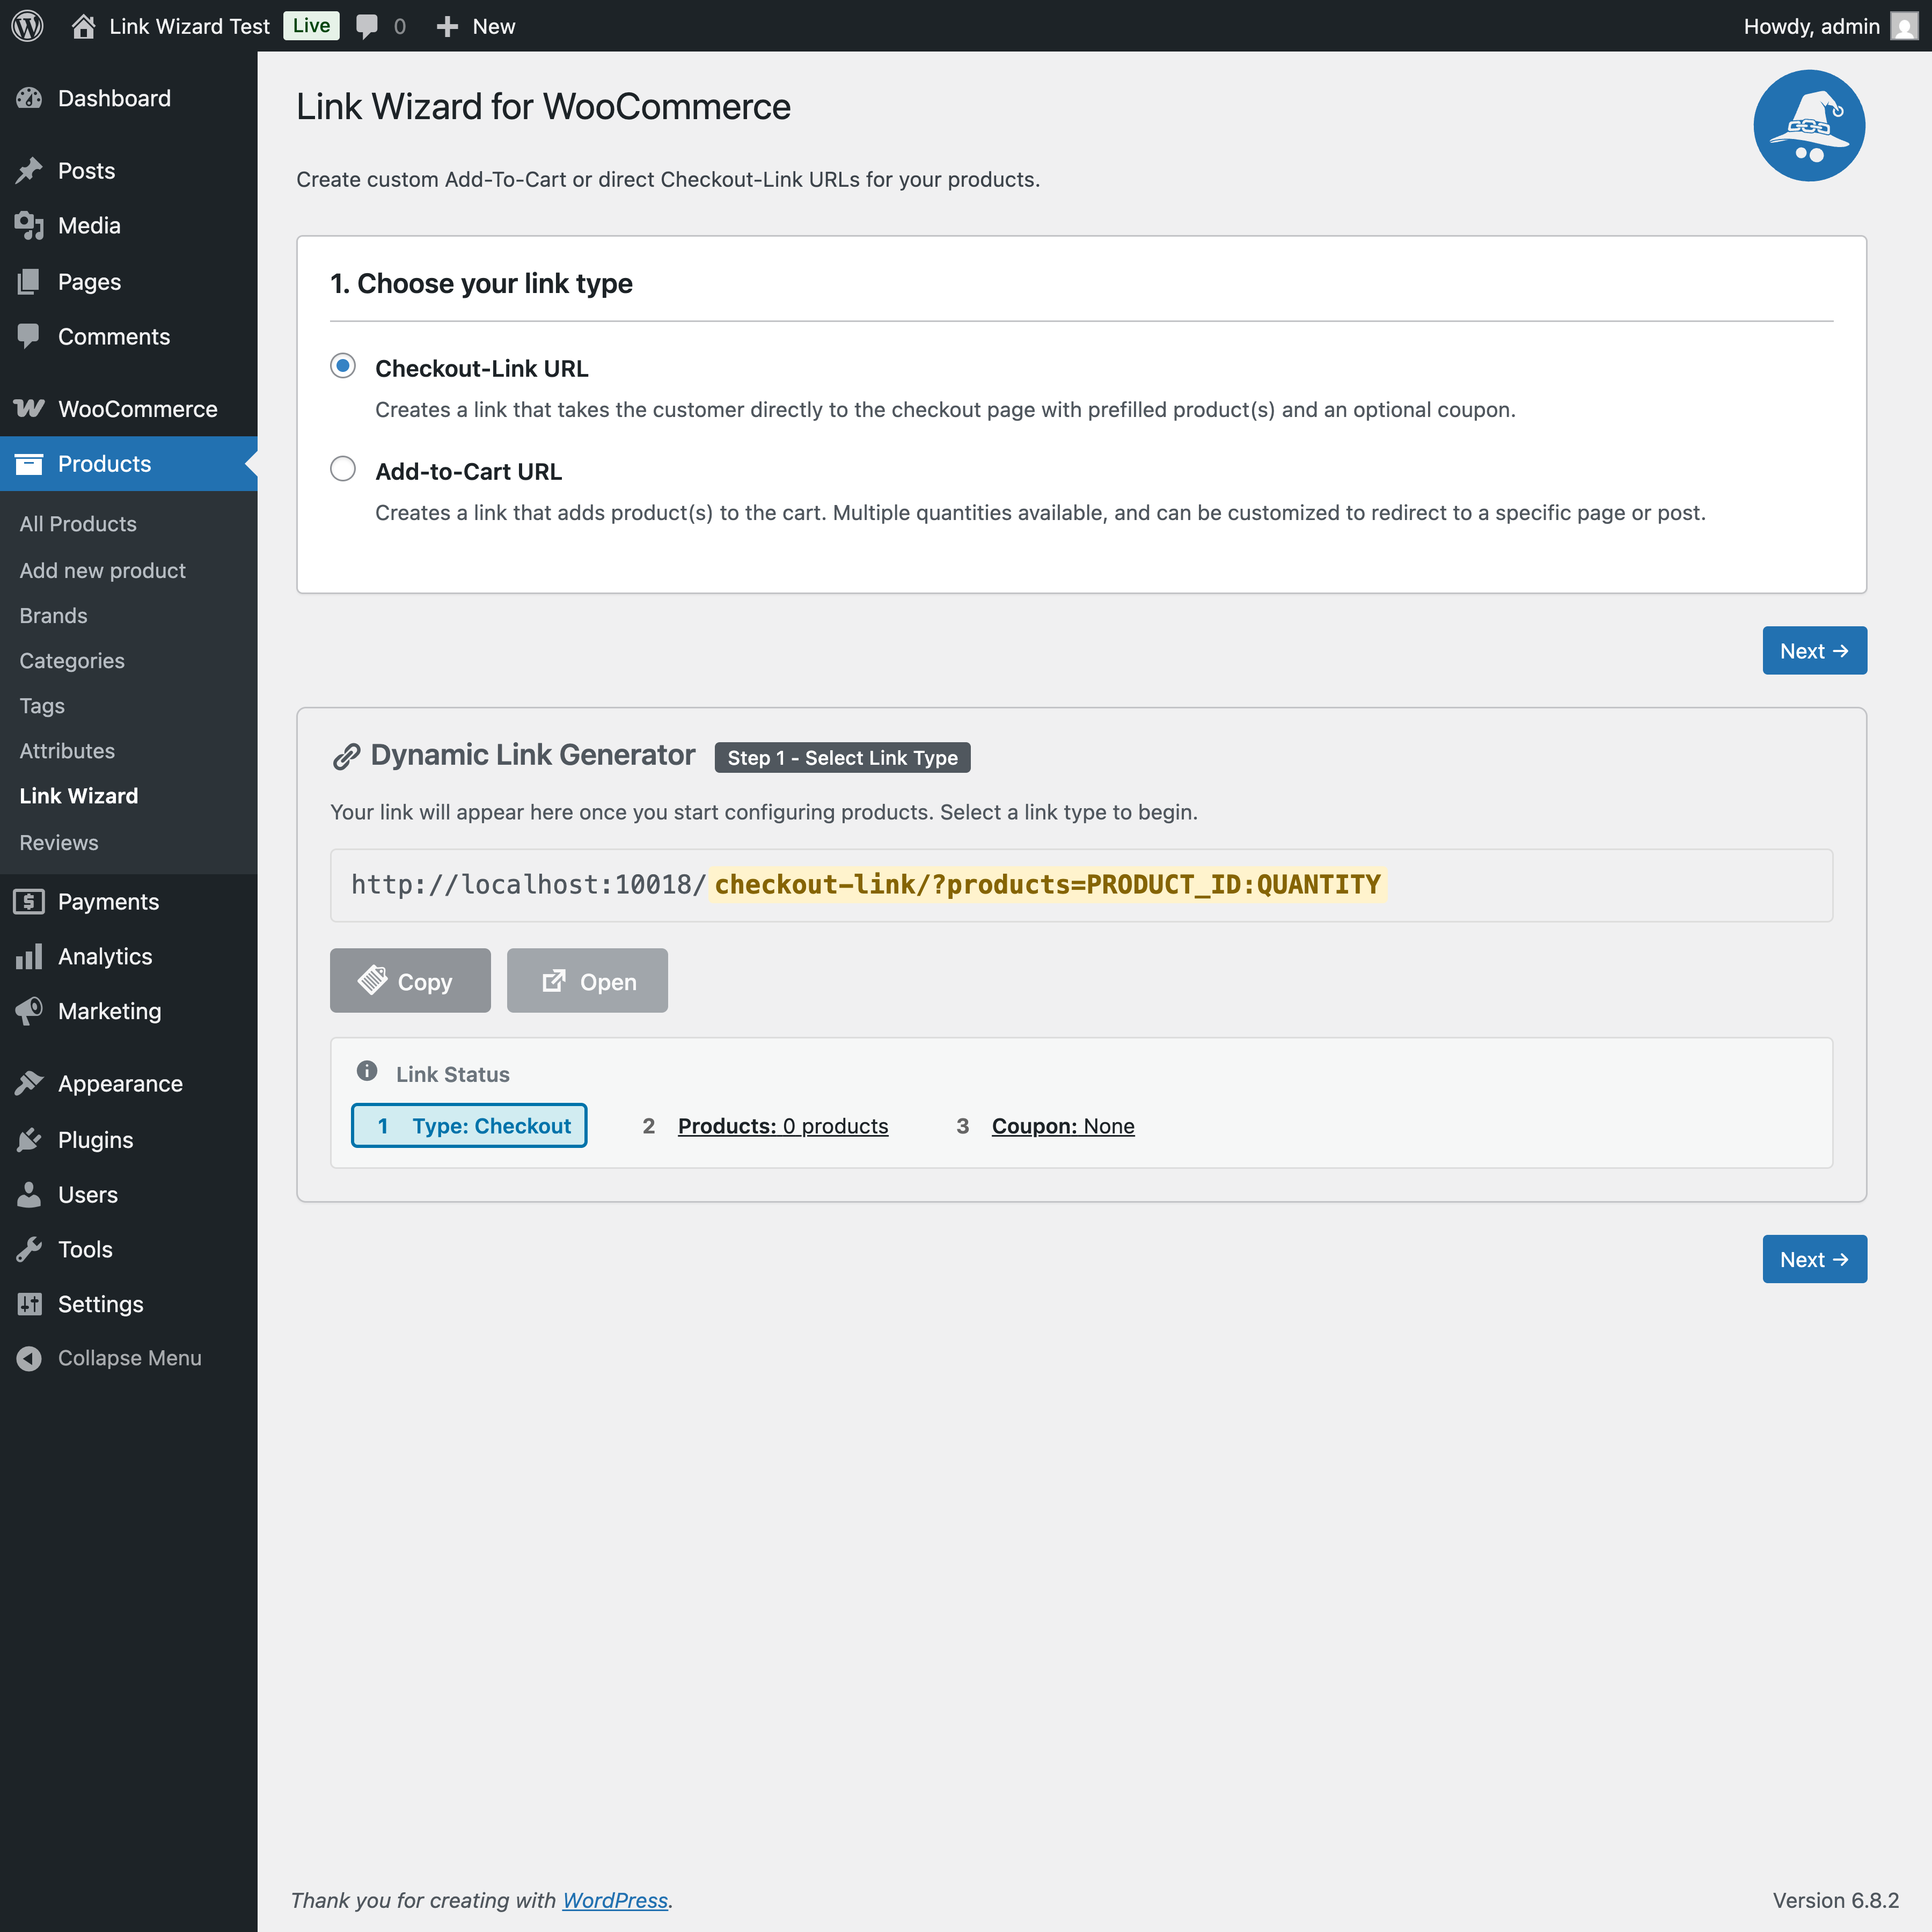Viewport: 1932px width, 1932px height.
Task: Select the Checkout-Link URL radio button
Action: pos(343,366)
